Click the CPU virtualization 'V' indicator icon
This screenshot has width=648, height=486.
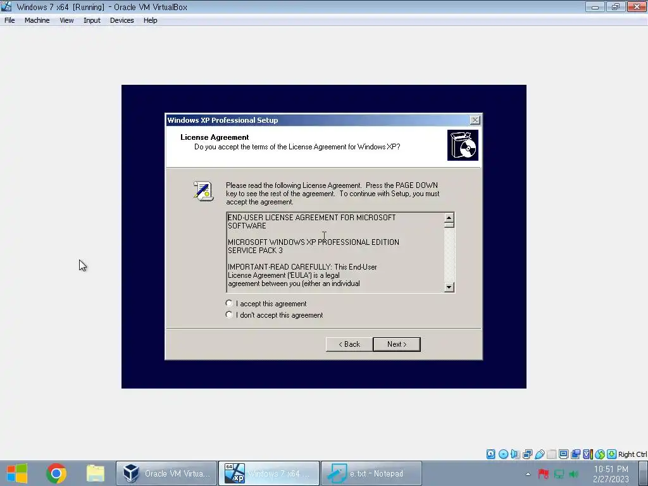click(x=587, y=454)
